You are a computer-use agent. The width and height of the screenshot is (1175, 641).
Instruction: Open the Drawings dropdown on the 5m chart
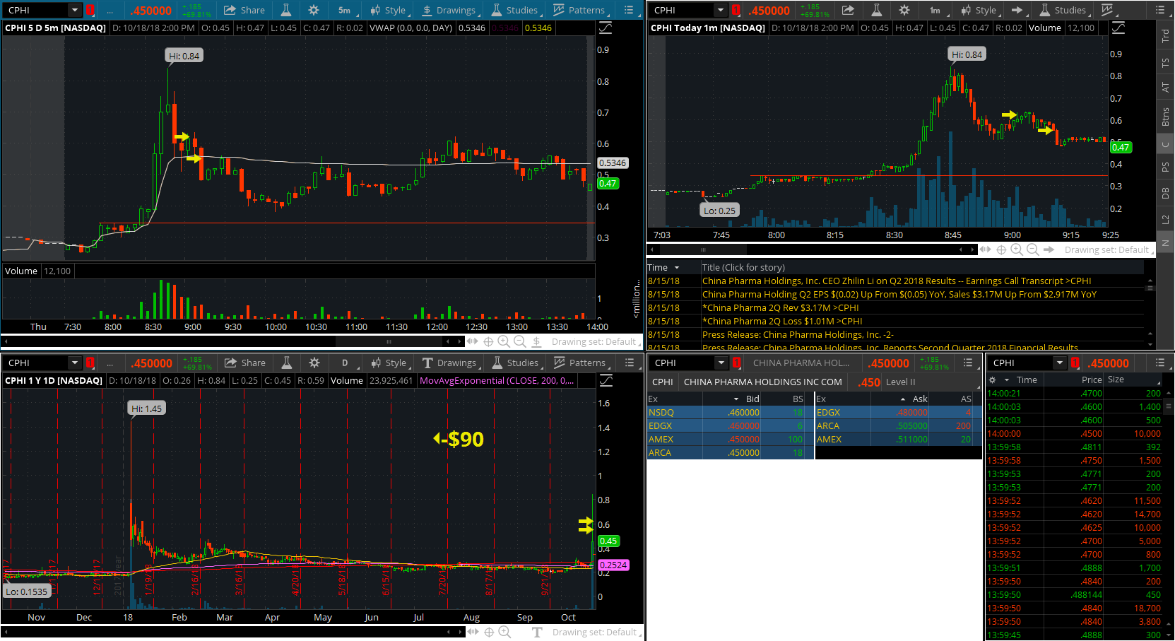click(450, 10)
